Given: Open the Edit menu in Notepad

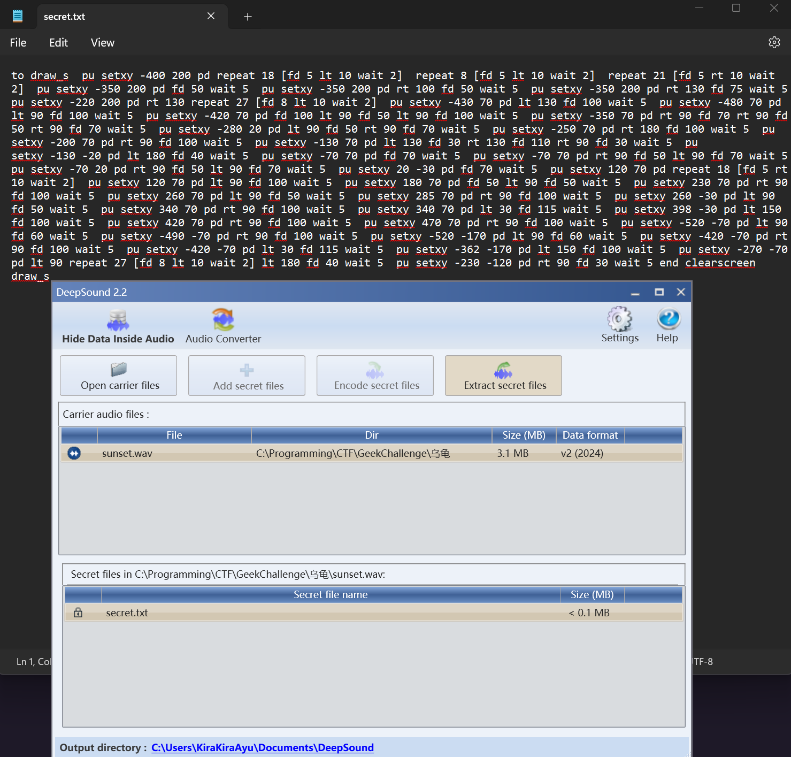Looking at the screenshot, I should 58,43.
